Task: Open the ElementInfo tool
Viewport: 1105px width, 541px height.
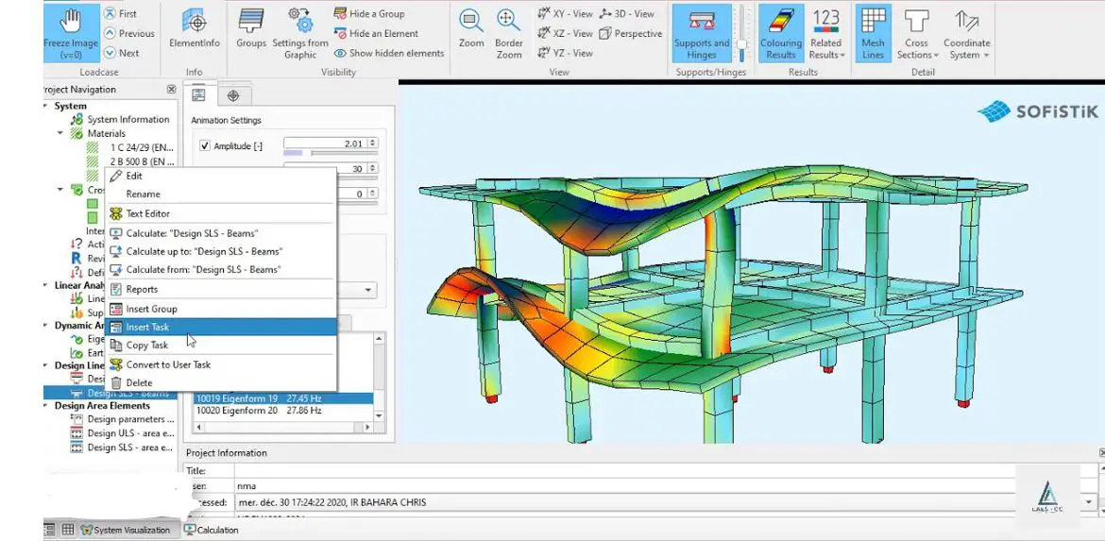Action: (x=195, y=22)
